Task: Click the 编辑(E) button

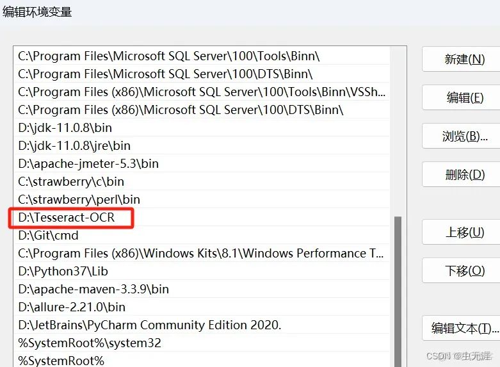Action: [x=462, y=97]
